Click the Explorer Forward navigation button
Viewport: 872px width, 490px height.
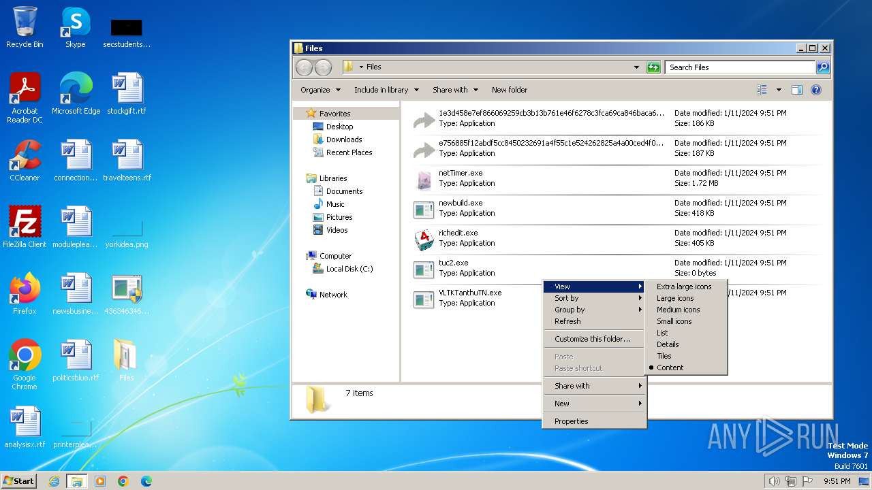324,67
